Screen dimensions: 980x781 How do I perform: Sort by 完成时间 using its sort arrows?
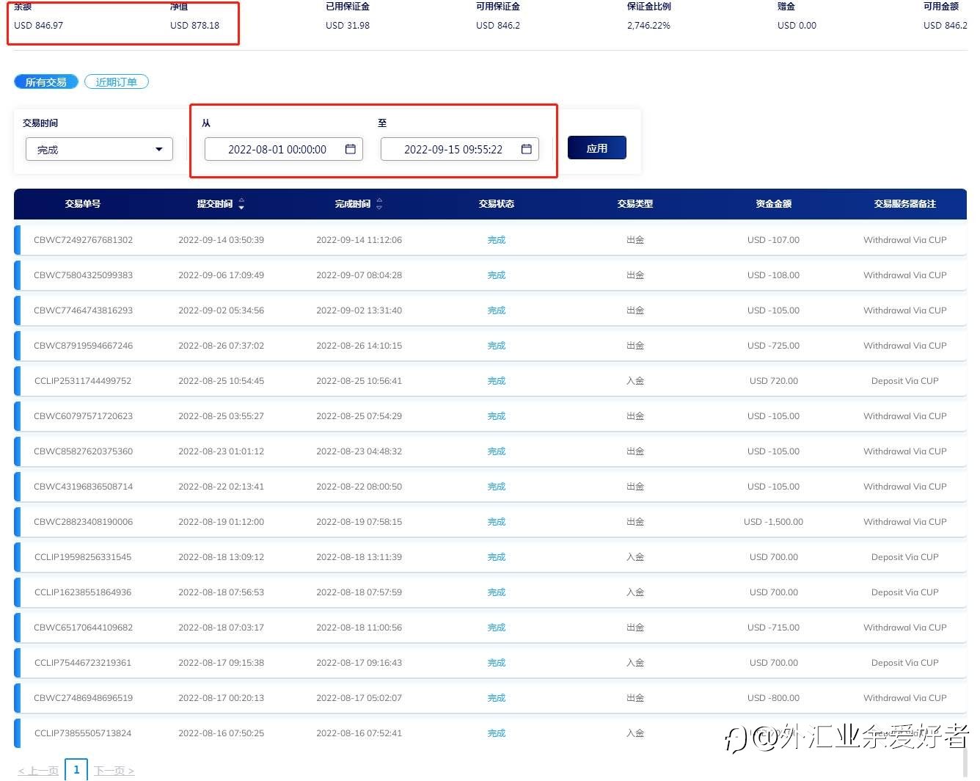pos(379,204)
